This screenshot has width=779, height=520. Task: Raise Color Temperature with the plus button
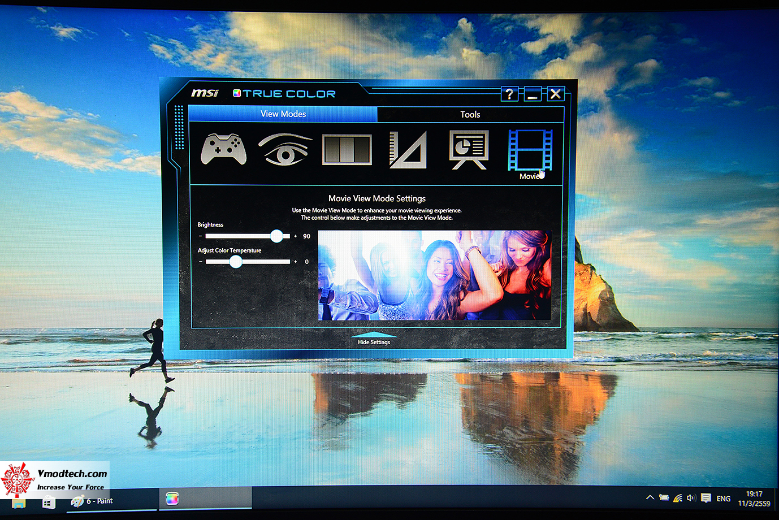click(x=296, y=262)
